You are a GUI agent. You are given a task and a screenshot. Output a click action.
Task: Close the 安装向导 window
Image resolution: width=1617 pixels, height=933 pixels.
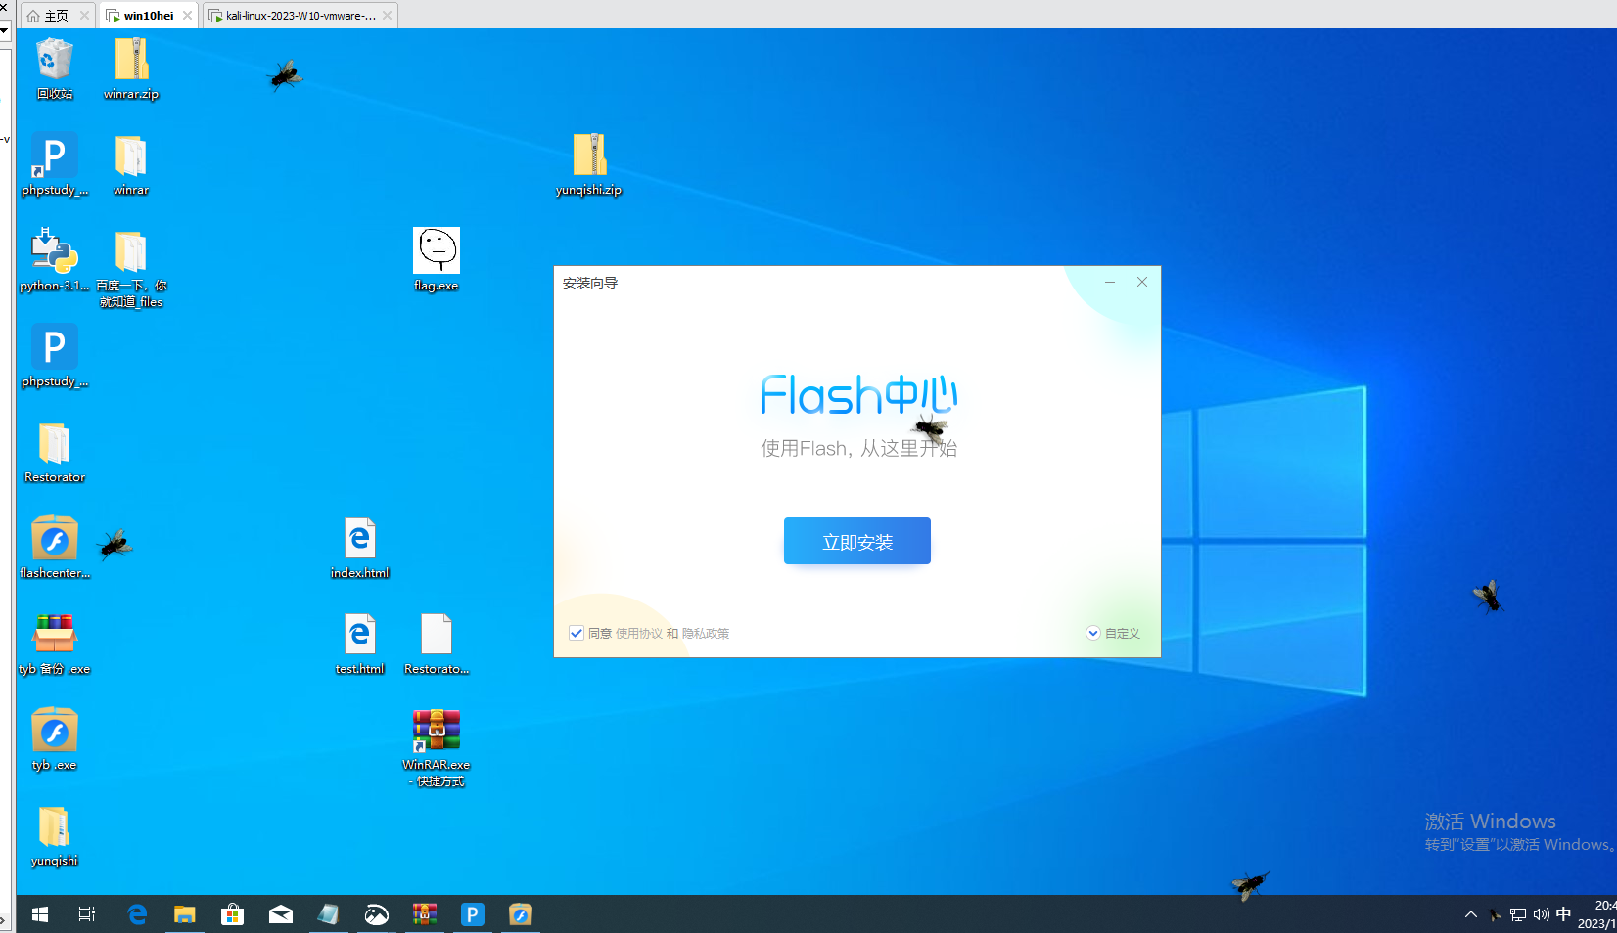[1142, 282]
